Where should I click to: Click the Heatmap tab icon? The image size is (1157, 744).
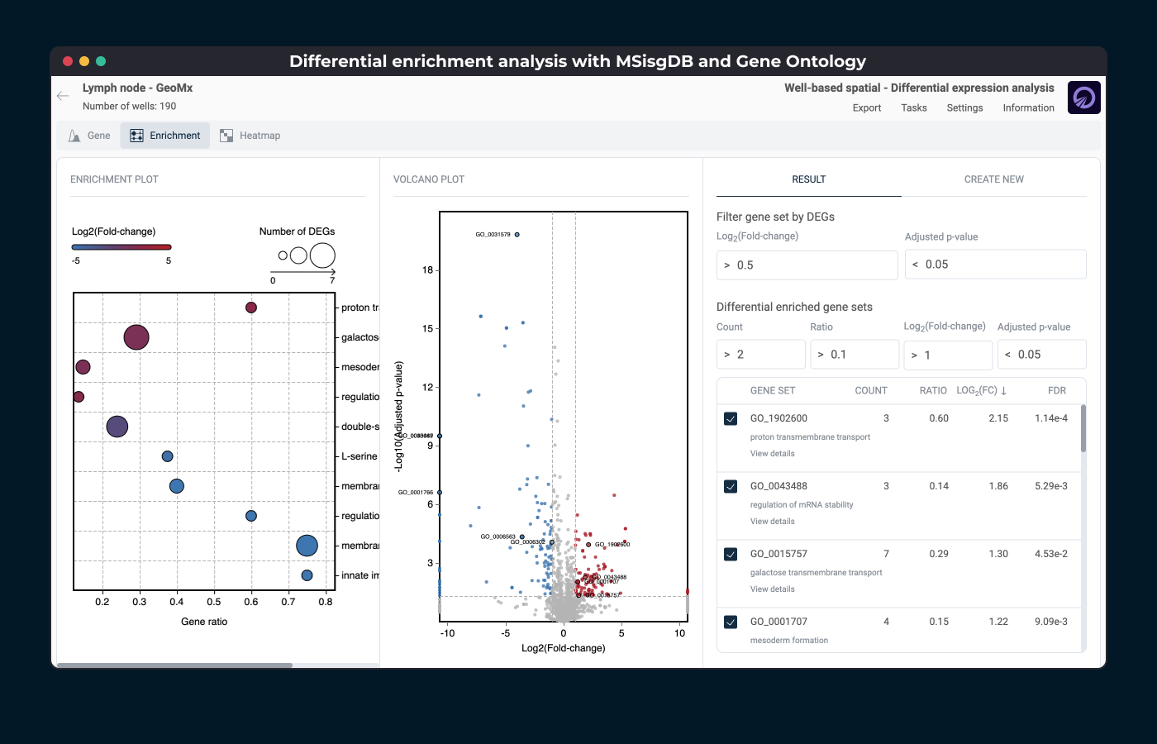[x=226, y=136]
